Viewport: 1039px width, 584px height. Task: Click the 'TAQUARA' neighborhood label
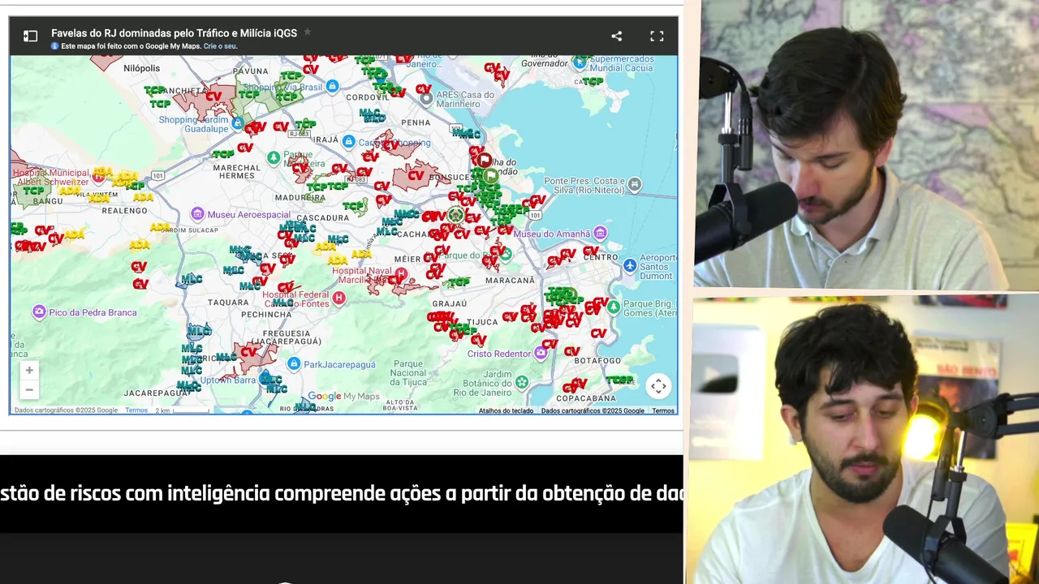[227, 302]
